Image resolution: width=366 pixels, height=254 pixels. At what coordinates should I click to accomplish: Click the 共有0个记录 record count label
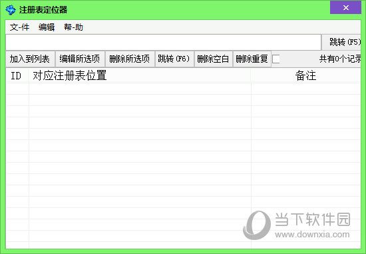340,59
